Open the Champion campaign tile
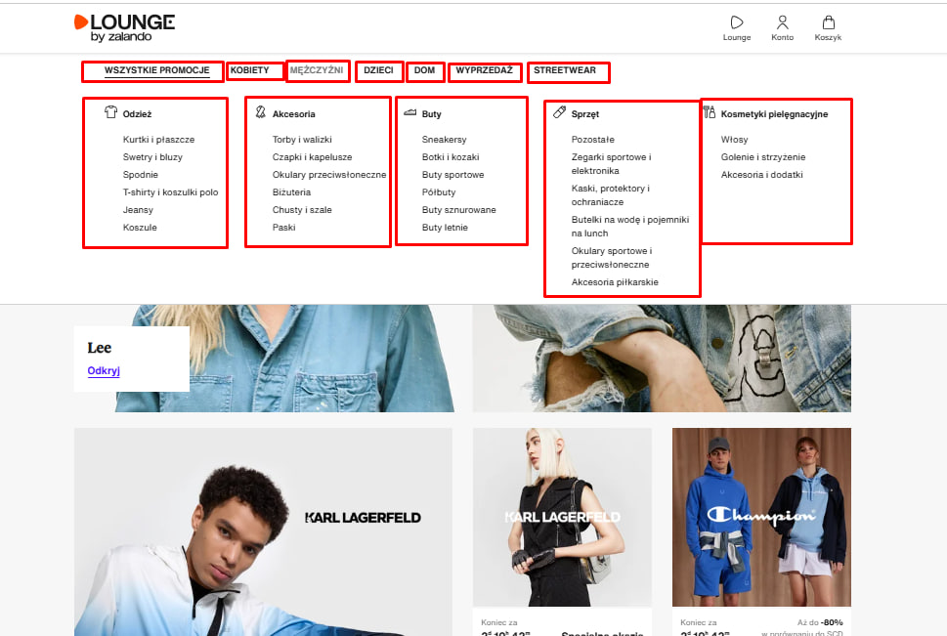This screenshot has width=947, height=636. coord(761,517)
